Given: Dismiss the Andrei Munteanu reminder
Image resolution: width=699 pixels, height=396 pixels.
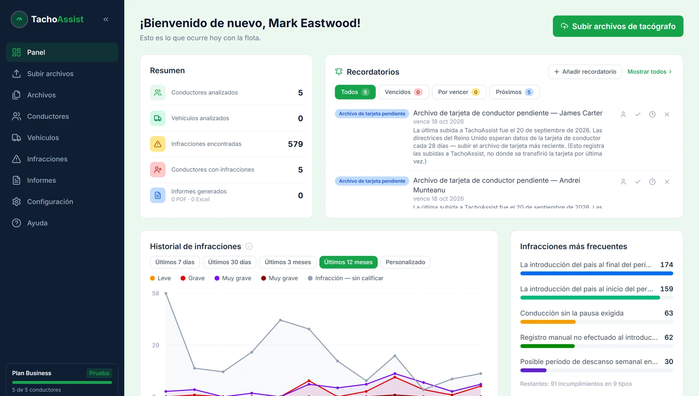Looking at the screenshot, I should [x=667, y=182].
